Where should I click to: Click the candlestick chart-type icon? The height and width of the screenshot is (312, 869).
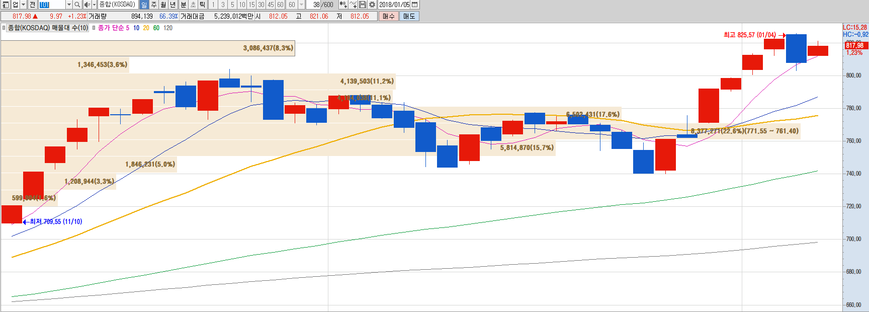343,5
